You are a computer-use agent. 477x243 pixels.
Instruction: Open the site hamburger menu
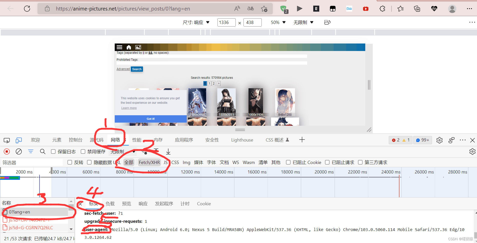pyautogui.click(x=119, y=47)
